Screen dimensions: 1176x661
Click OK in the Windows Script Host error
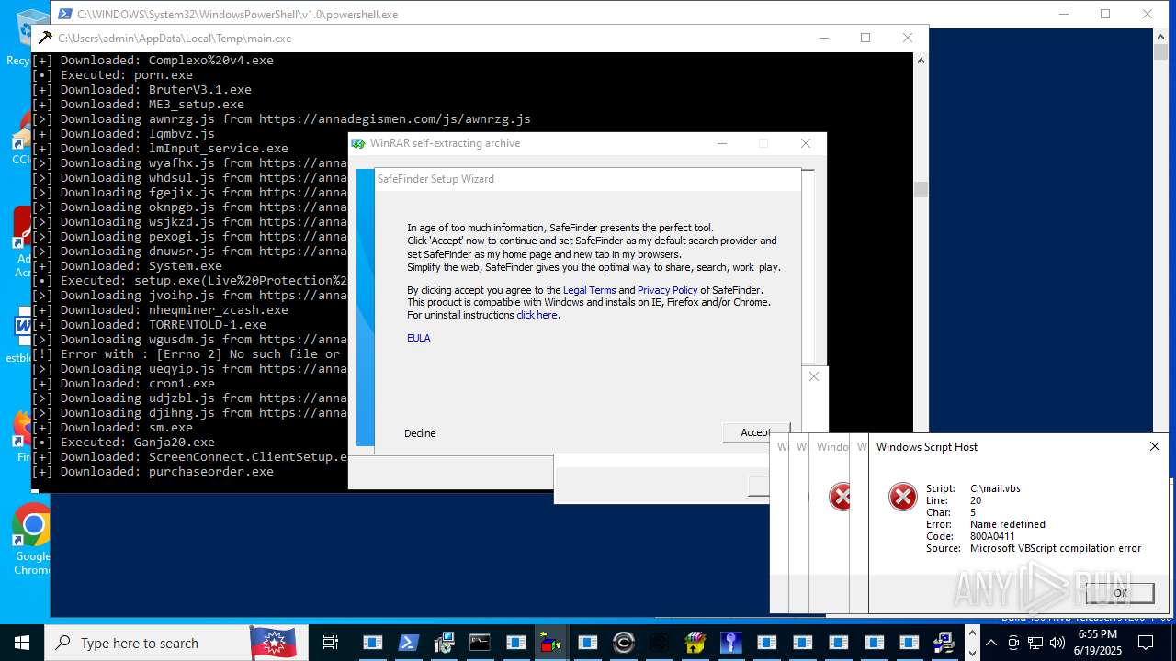[x=1120, y=593]
